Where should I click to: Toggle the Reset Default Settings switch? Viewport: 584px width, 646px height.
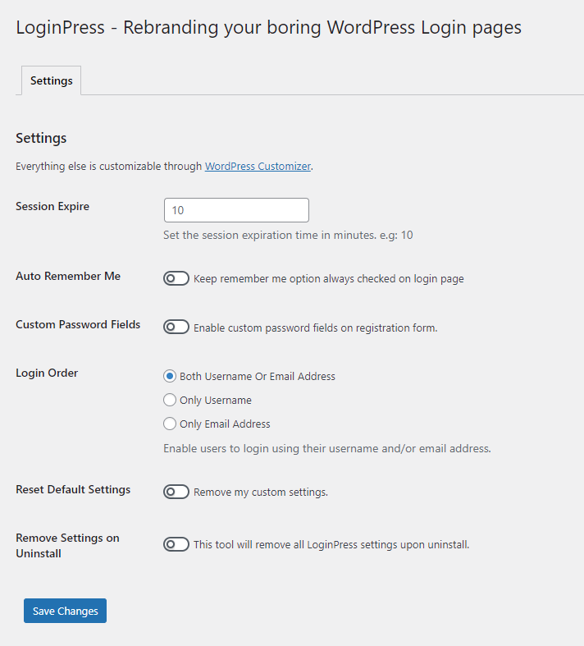[176, 492]
